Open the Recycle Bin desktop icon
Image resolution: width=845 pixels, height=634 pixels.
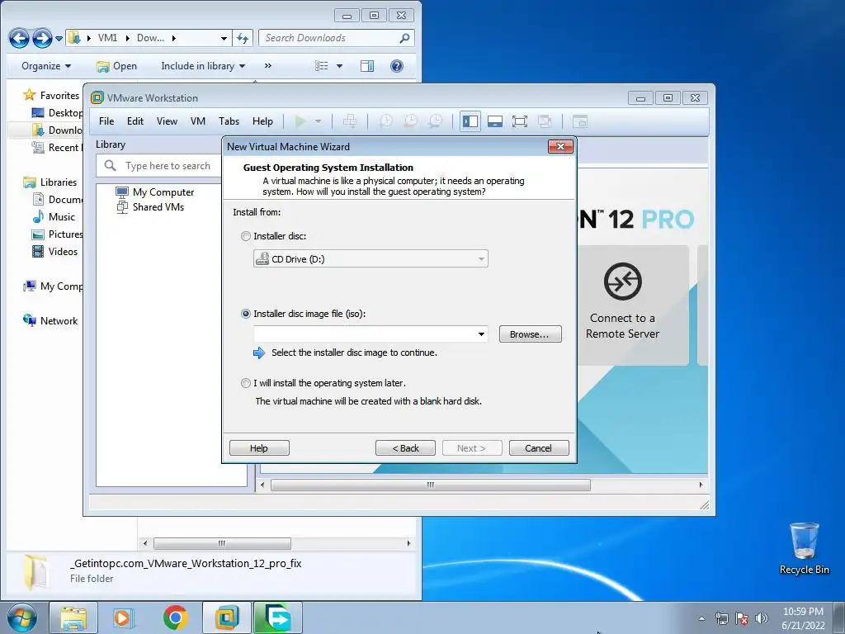[804, 549]
